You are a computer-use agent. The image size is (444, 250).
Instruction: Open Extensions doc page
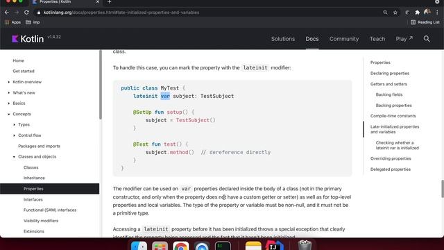pos(34,231)
